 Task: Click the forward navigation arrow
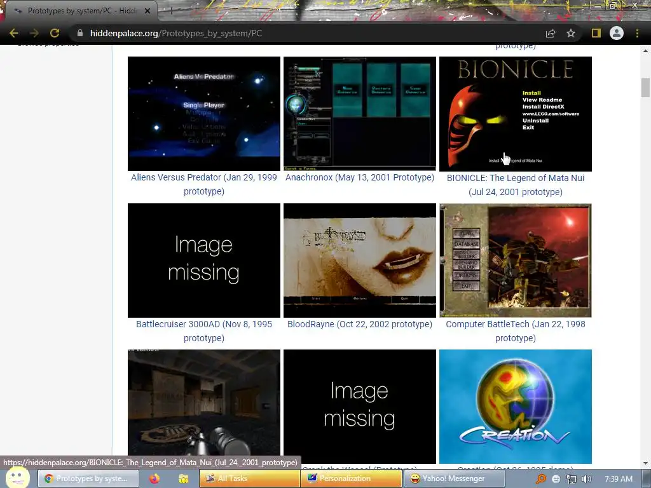[34, 33]
